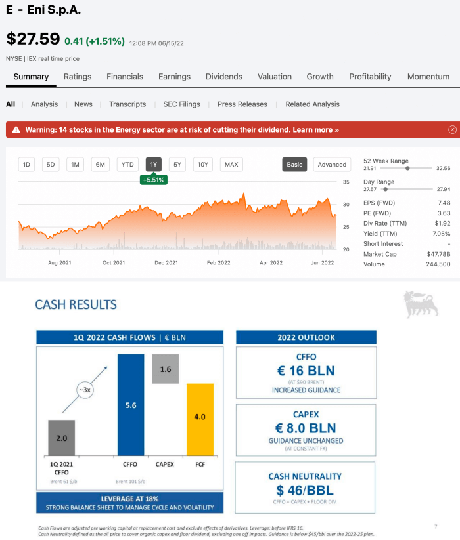The height and width of the screenshot is (540, 460).
Task: Dismiss the red dividend warning banner
Action: [x=452, y=129]
